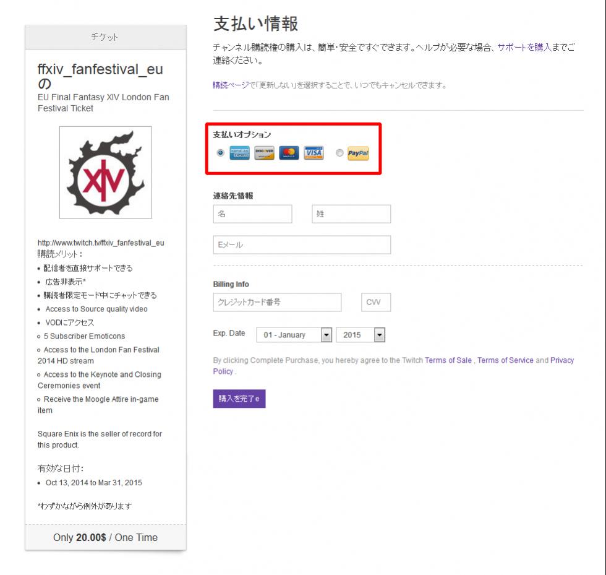Click the MasterCard icon
Image resolution: width=606 pixels, height=575 pixels.
[289, 153]
